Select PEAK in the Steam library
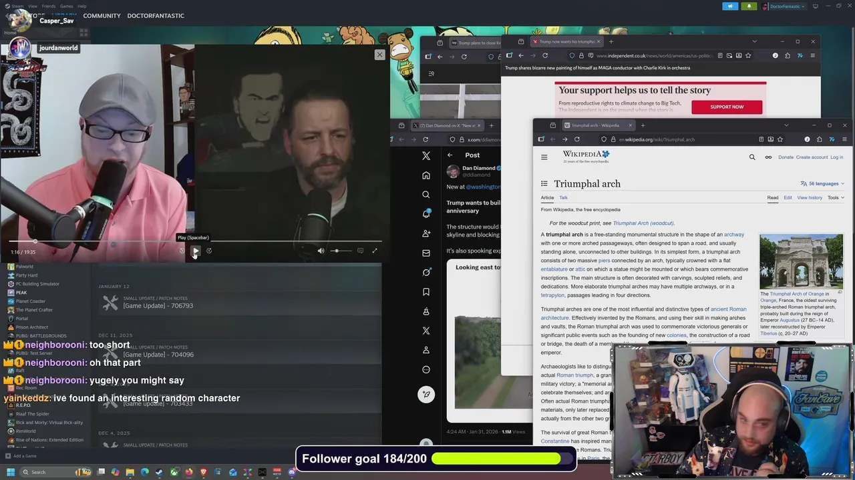Screen dimensions: 855x480 [21, 293]
